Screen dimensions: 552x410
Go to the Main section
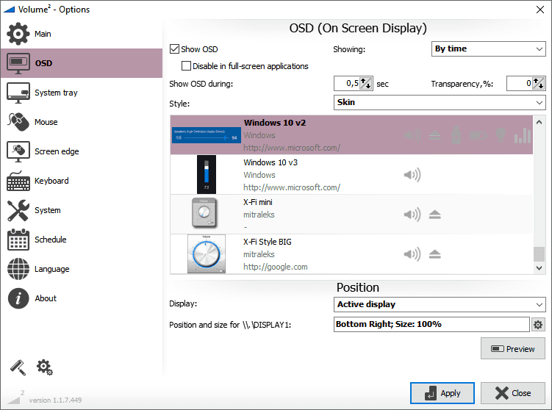pos(82,34)
